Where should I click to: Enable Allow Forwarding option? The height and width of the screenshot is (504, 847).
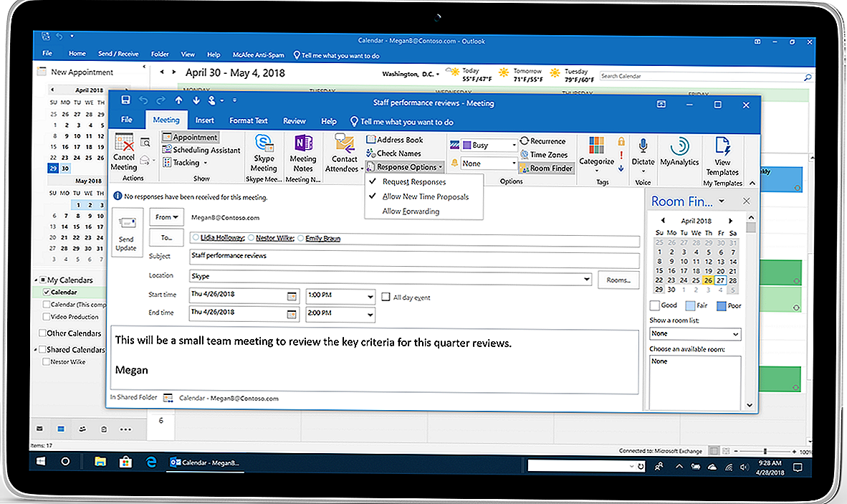411,211
